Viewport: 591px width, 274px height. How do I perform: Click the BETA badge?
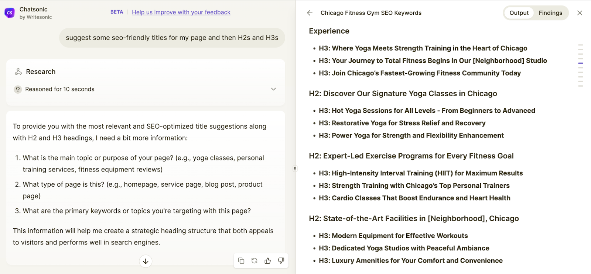pyautogui.click(x=117, y=12)
